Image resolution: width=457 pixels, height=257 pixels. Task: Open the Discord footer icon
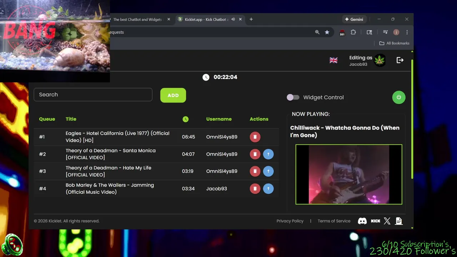tap(362, 221)
